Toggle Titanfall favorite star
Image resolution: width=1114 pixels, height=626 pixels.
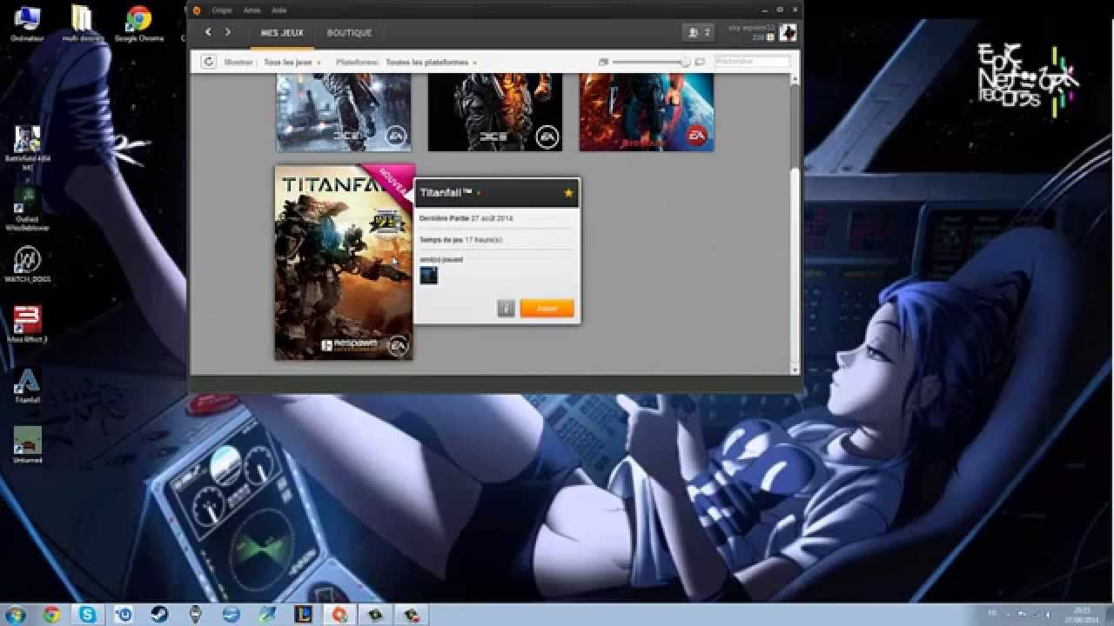(x=568, y=193)
